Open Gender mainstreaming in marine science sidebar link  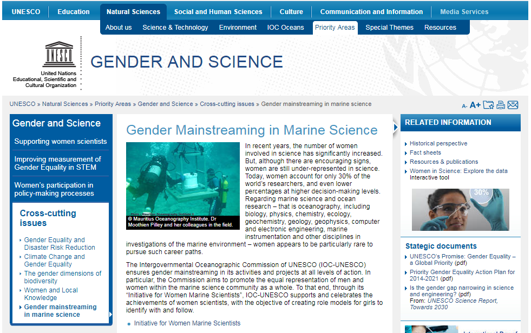coord(60,311)
